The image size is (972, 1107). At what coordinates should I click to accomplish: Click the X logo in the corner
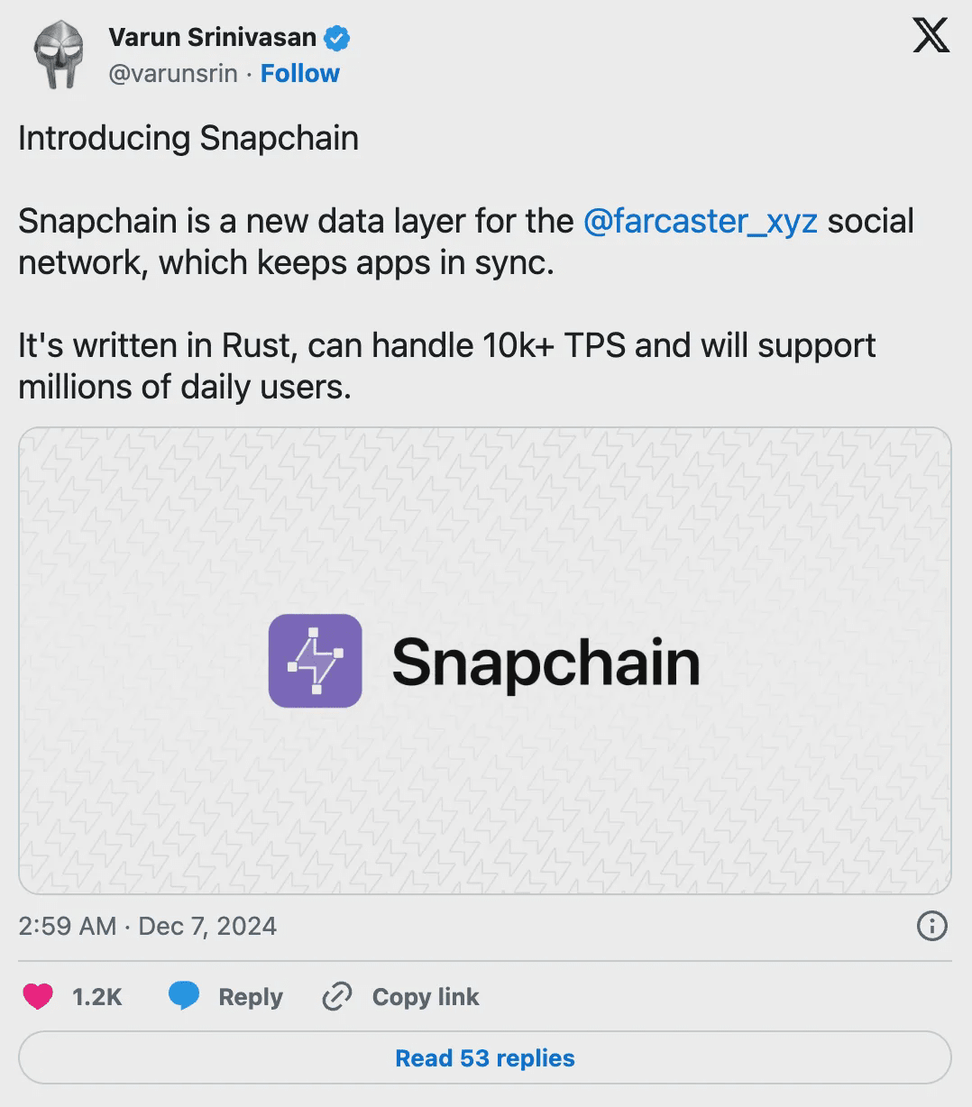click(x=931, y=37)
